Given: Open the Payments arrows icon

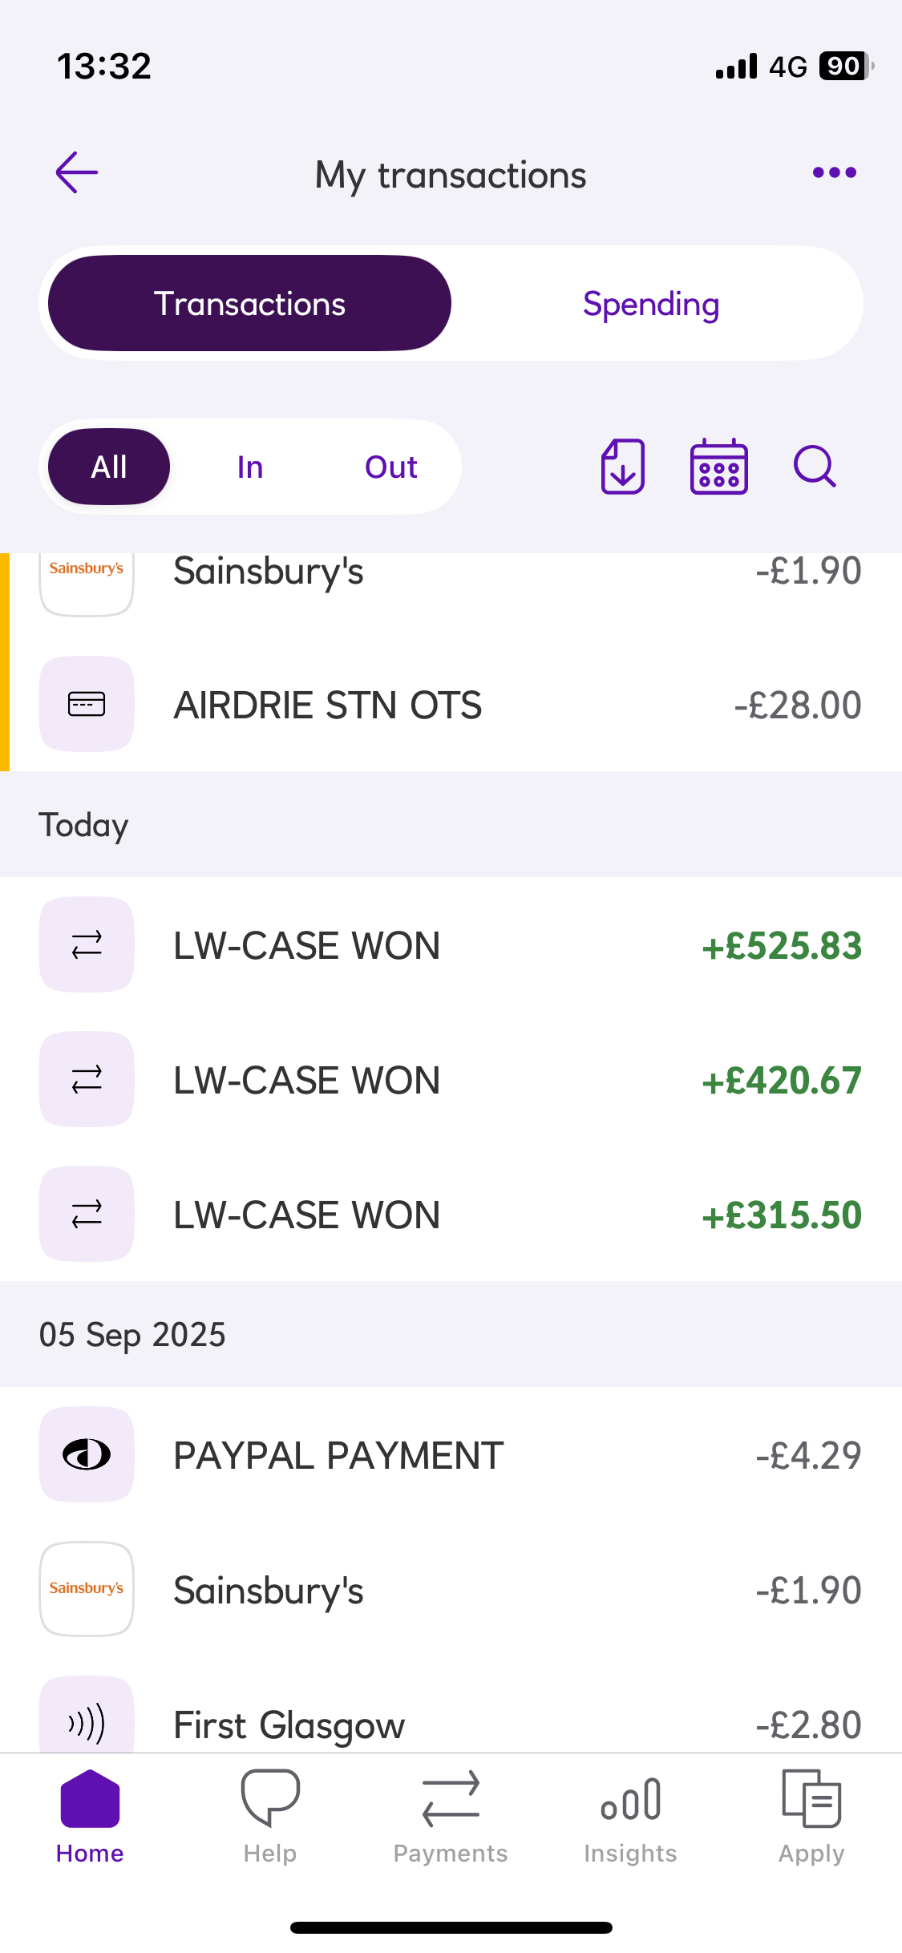Looking at the screenshot, I should pos(451,1798).
